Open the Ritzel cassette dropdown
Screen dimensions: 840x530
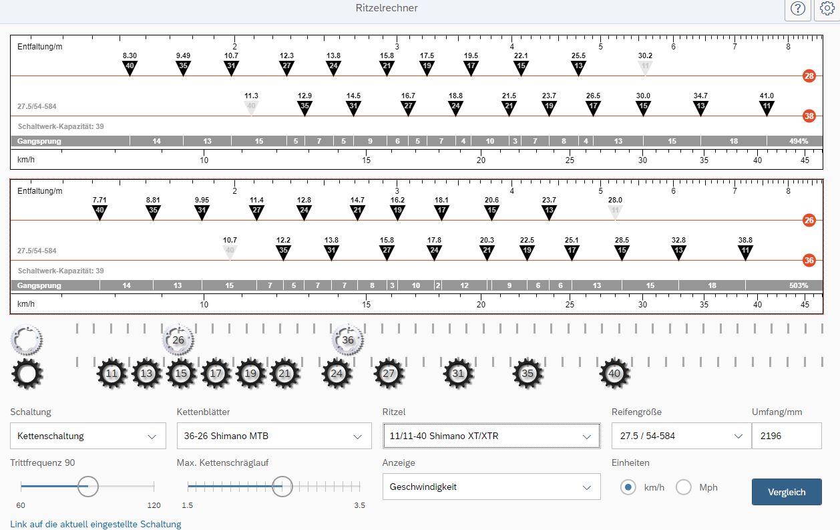pos(491,436)
